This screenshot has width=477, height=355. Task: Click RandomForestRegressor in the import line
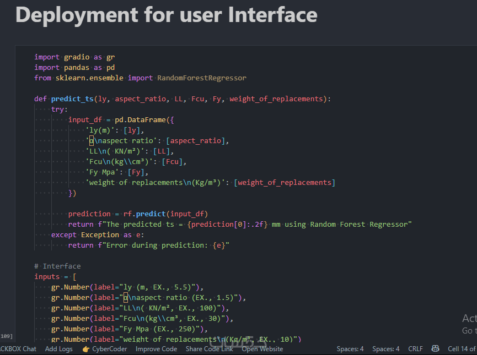(x=202, y=78)
